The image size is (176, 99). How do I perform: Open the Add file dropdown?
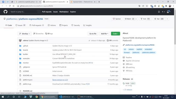pos(105,34)
